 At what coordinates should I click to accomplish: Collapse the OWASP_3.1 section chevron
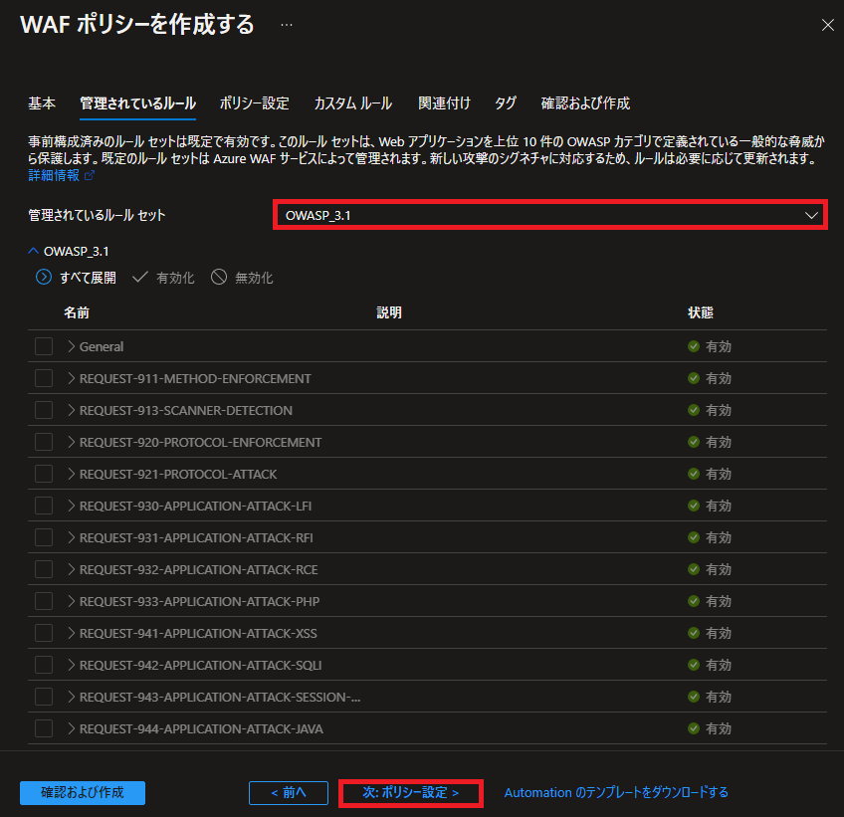pyautogui.click(x=34, y=252)
